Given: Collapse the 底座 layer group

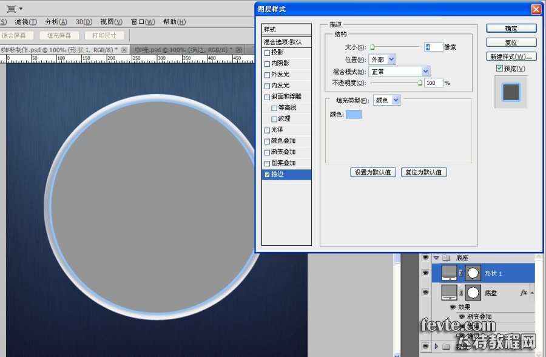Looking at the screenshot, I should pos(436,258).
